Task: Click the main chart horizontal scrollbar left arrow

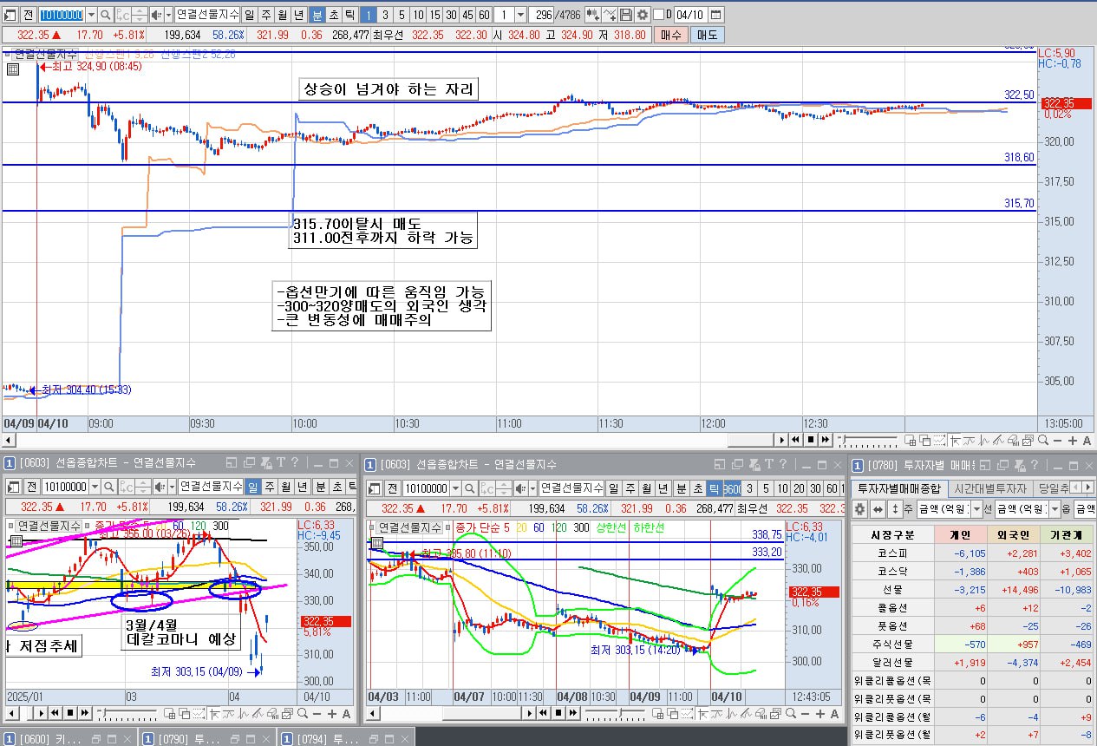Action: click(x=7, y=440)
